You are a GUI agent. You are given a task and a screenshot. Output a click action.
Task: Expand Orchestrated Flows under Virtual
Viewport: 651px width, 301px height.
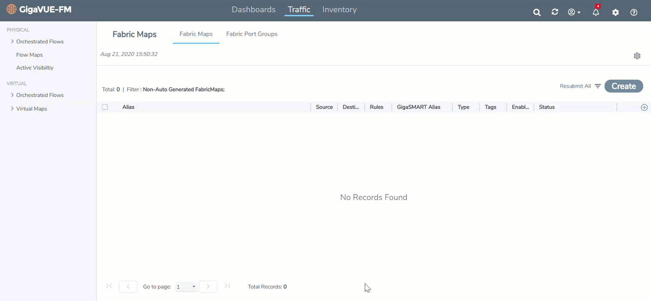[x=12, y=95]
